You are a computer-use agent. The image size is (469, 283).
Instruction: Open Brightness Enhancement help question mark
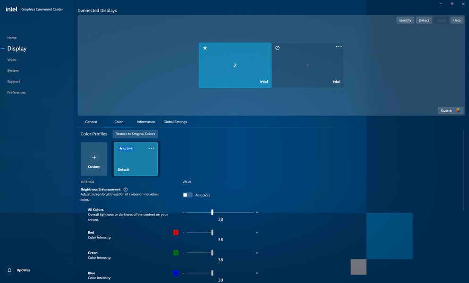(126, 190)
